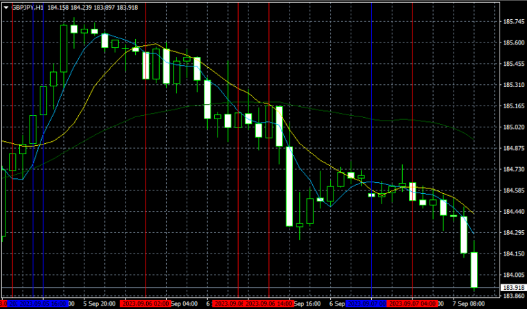Screen dimensions: 527x309
Task: Click the Sep 16:00 time axis label
Action: [308, 304]
